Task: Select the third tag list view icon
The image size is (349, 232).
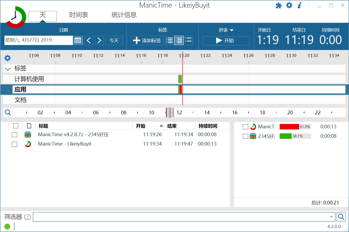Action: point(188,40)
